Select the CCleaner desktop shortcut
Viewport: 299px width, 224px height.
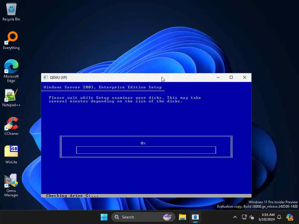[x=11, y=126]
